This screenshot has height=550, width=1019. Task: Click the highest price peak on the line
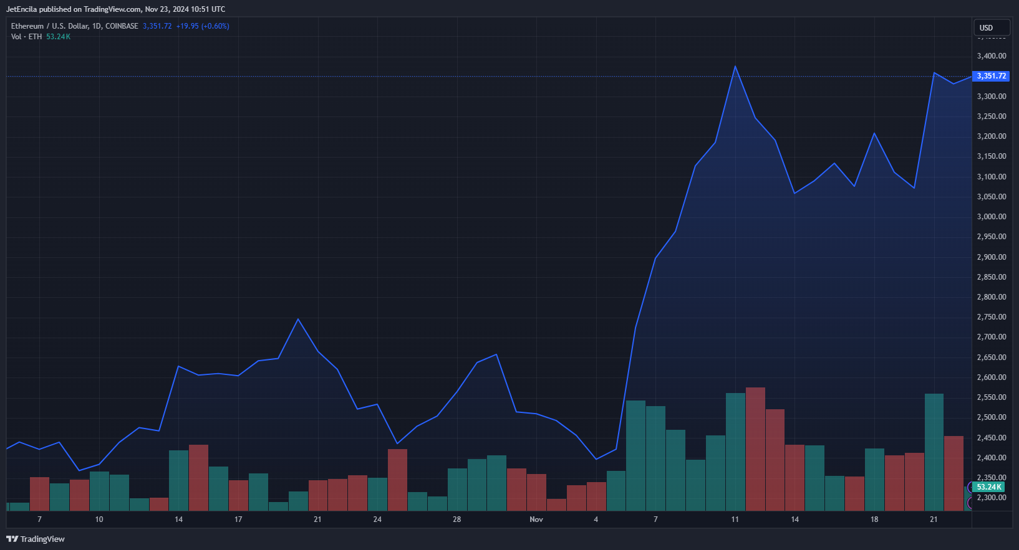pyautogui.click(x=735, y=67)
